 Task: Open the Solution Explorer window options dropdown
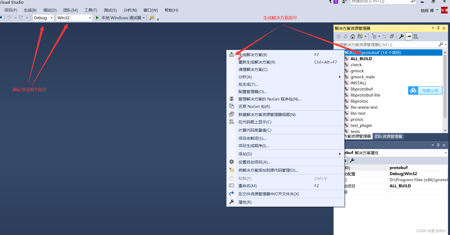pyautogui.click(x=433, y=28)
